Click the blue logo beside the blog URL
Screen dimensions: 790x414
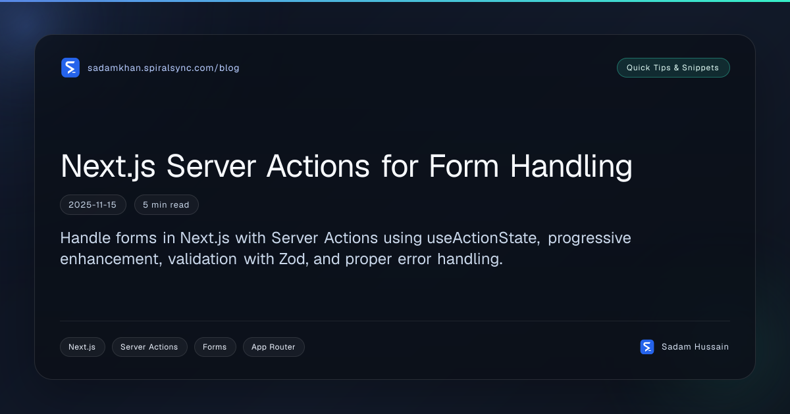coord(70,68)
